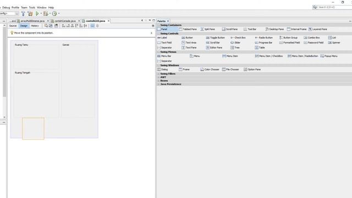This screenshot has width=352, height=198.
Task: Select File Chooser in the palette
Action: coord(230,70)
